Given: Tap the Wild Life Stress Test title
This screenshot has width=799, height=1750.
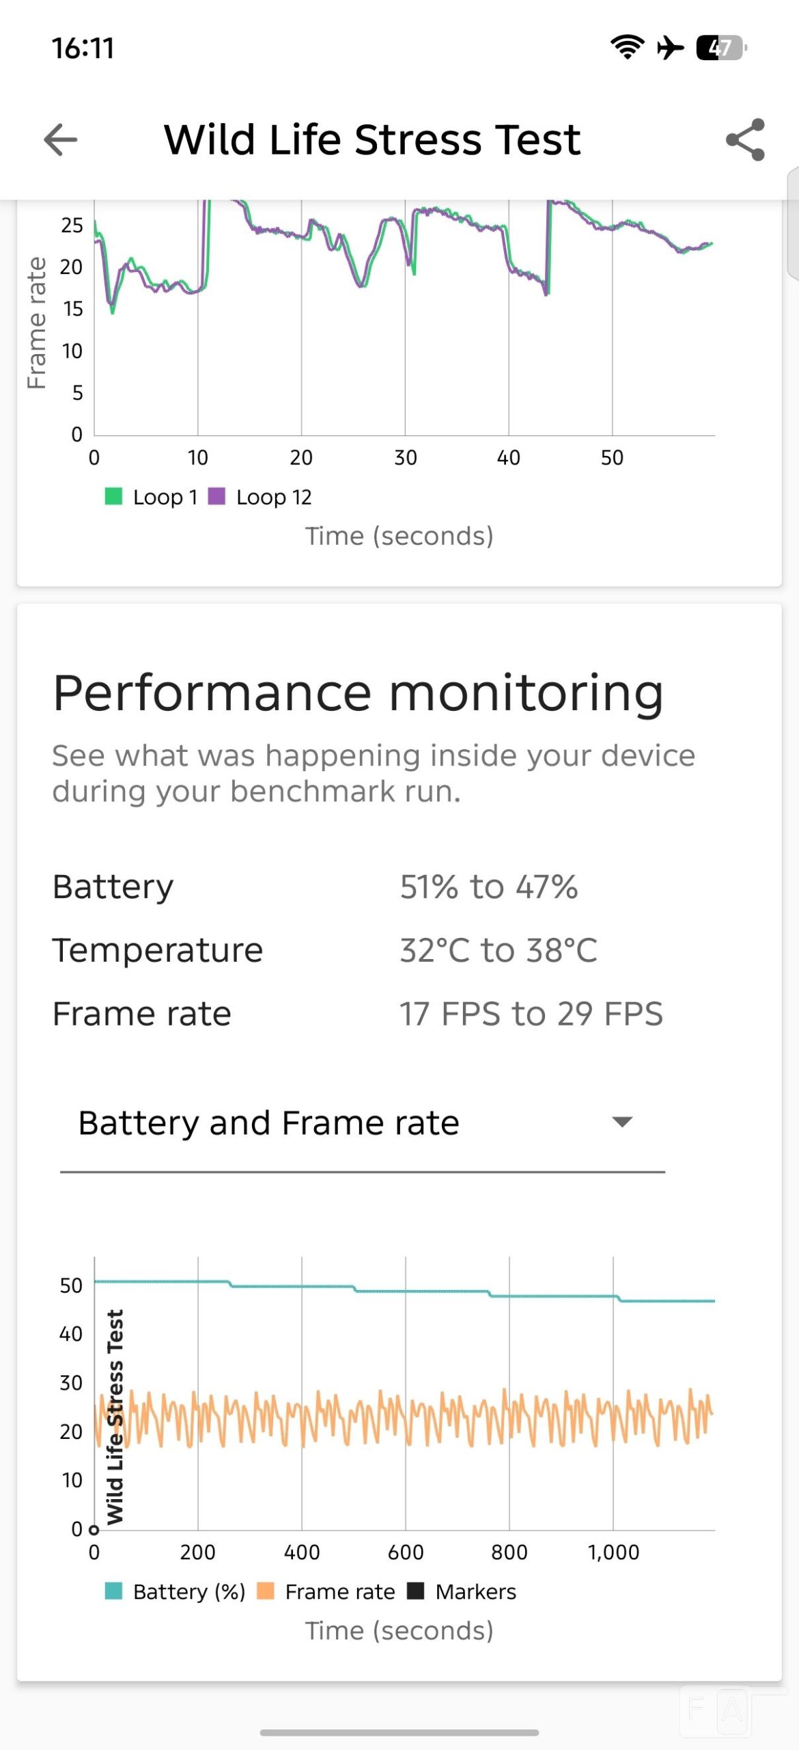Looking at the screenshot, I should 372,139.
